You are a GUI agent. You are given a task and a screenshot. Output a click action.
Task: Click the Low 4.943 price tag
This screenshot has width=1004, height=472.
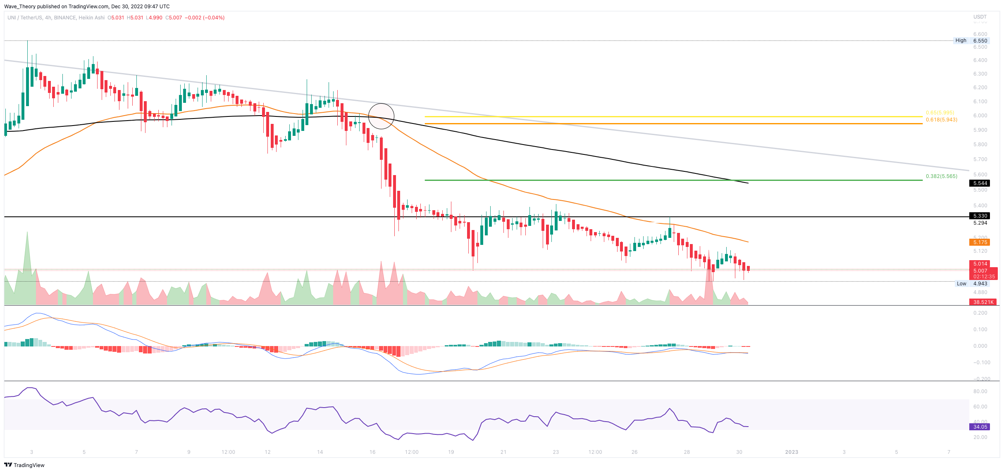(x=972, y=283)
